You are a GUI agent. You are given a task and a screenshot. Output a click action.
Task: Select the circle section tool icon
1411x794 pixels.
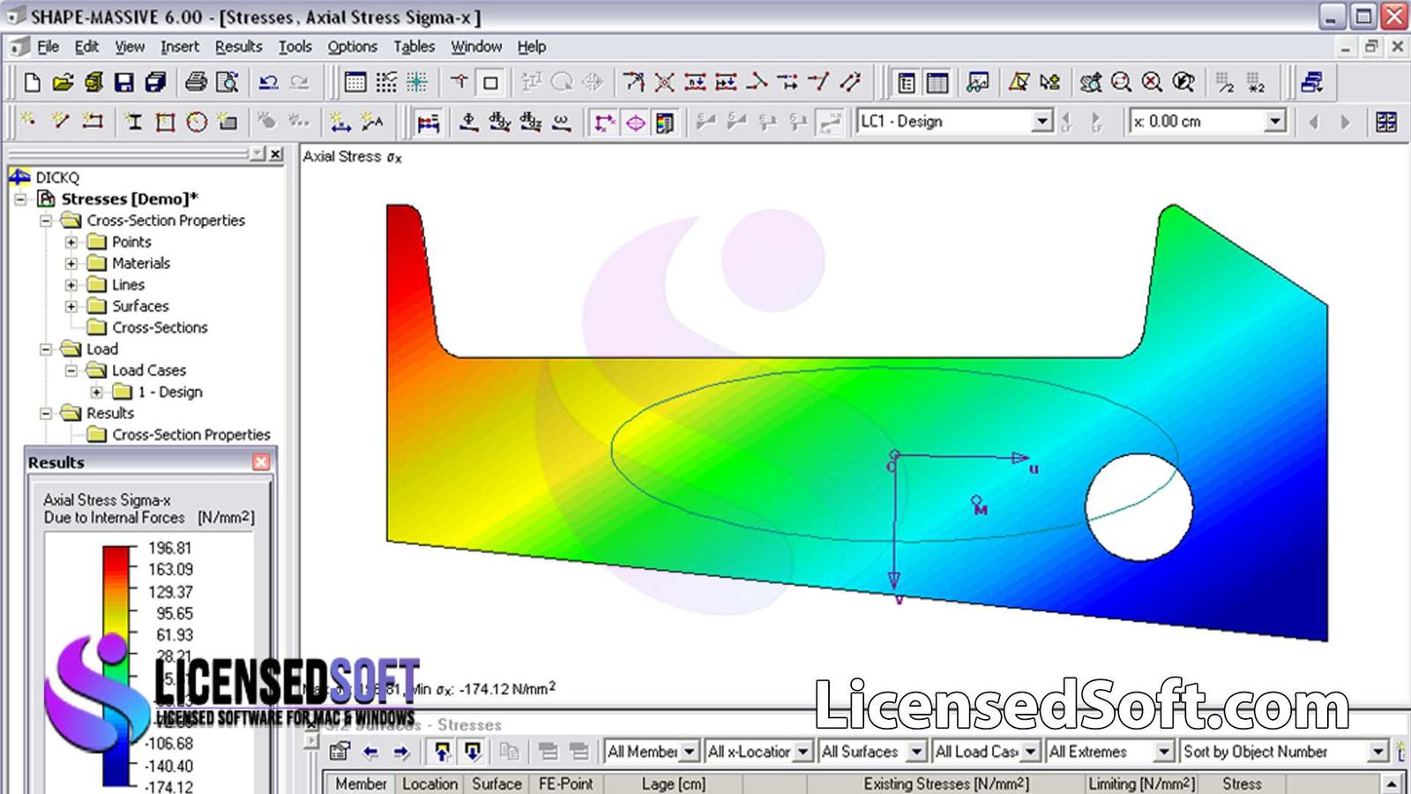[197, 122]
